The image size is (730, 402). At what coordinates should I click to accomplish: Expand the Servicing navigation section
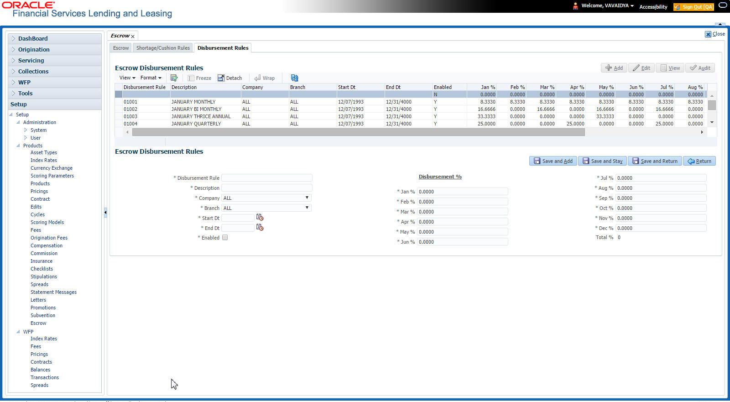click(x=55, y=61)
